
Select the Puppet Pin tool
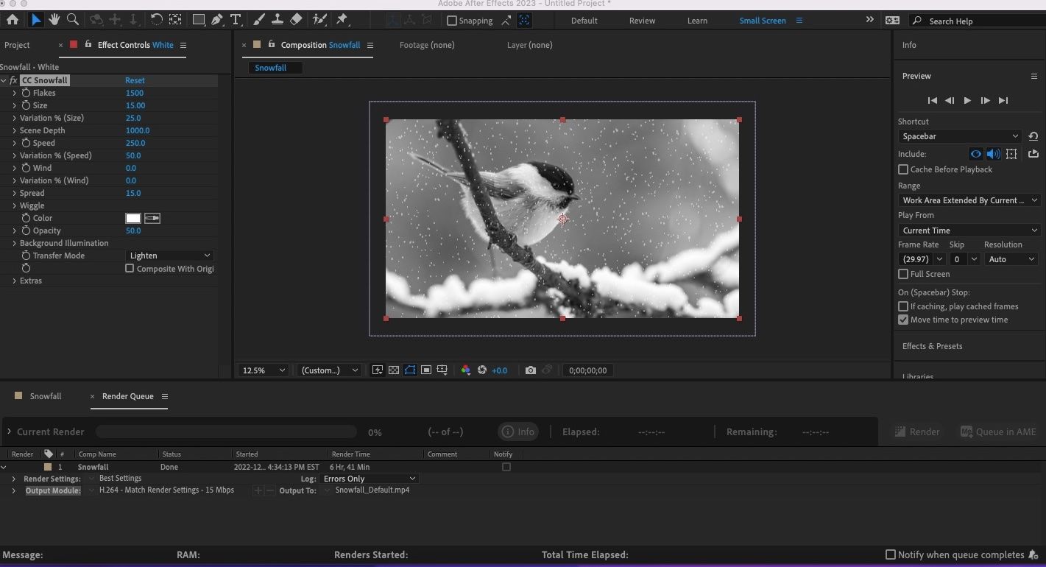pos(342,20)
